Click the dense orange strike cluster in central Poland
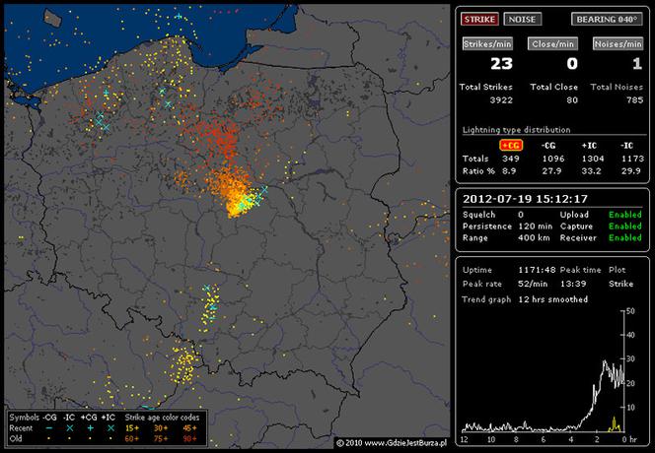Viewport: 655px width, 453px height. pyautogui.click(x=234, y=194)
